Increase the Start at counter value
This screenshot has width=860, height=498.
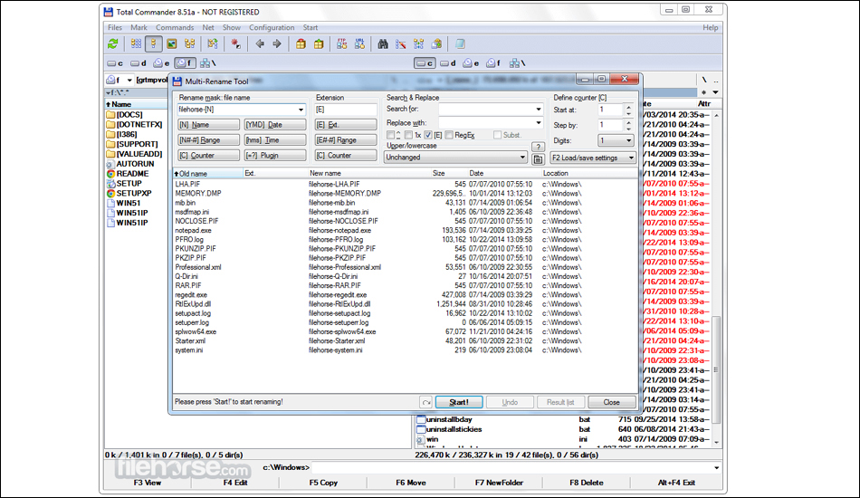(628, 107)
